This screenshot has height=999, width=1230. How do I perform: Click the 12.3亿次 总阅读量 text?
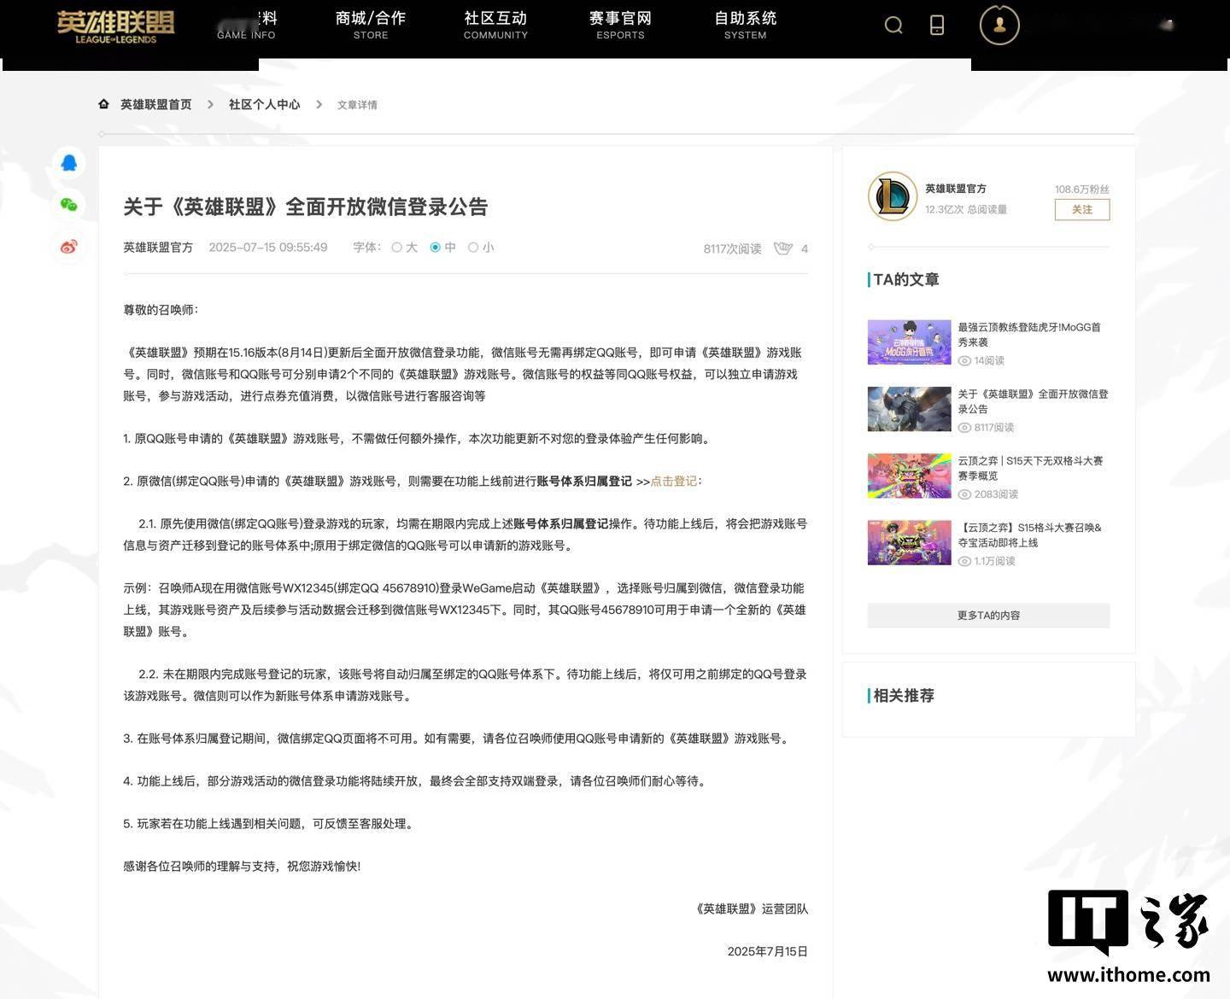[x=966, y=210]
